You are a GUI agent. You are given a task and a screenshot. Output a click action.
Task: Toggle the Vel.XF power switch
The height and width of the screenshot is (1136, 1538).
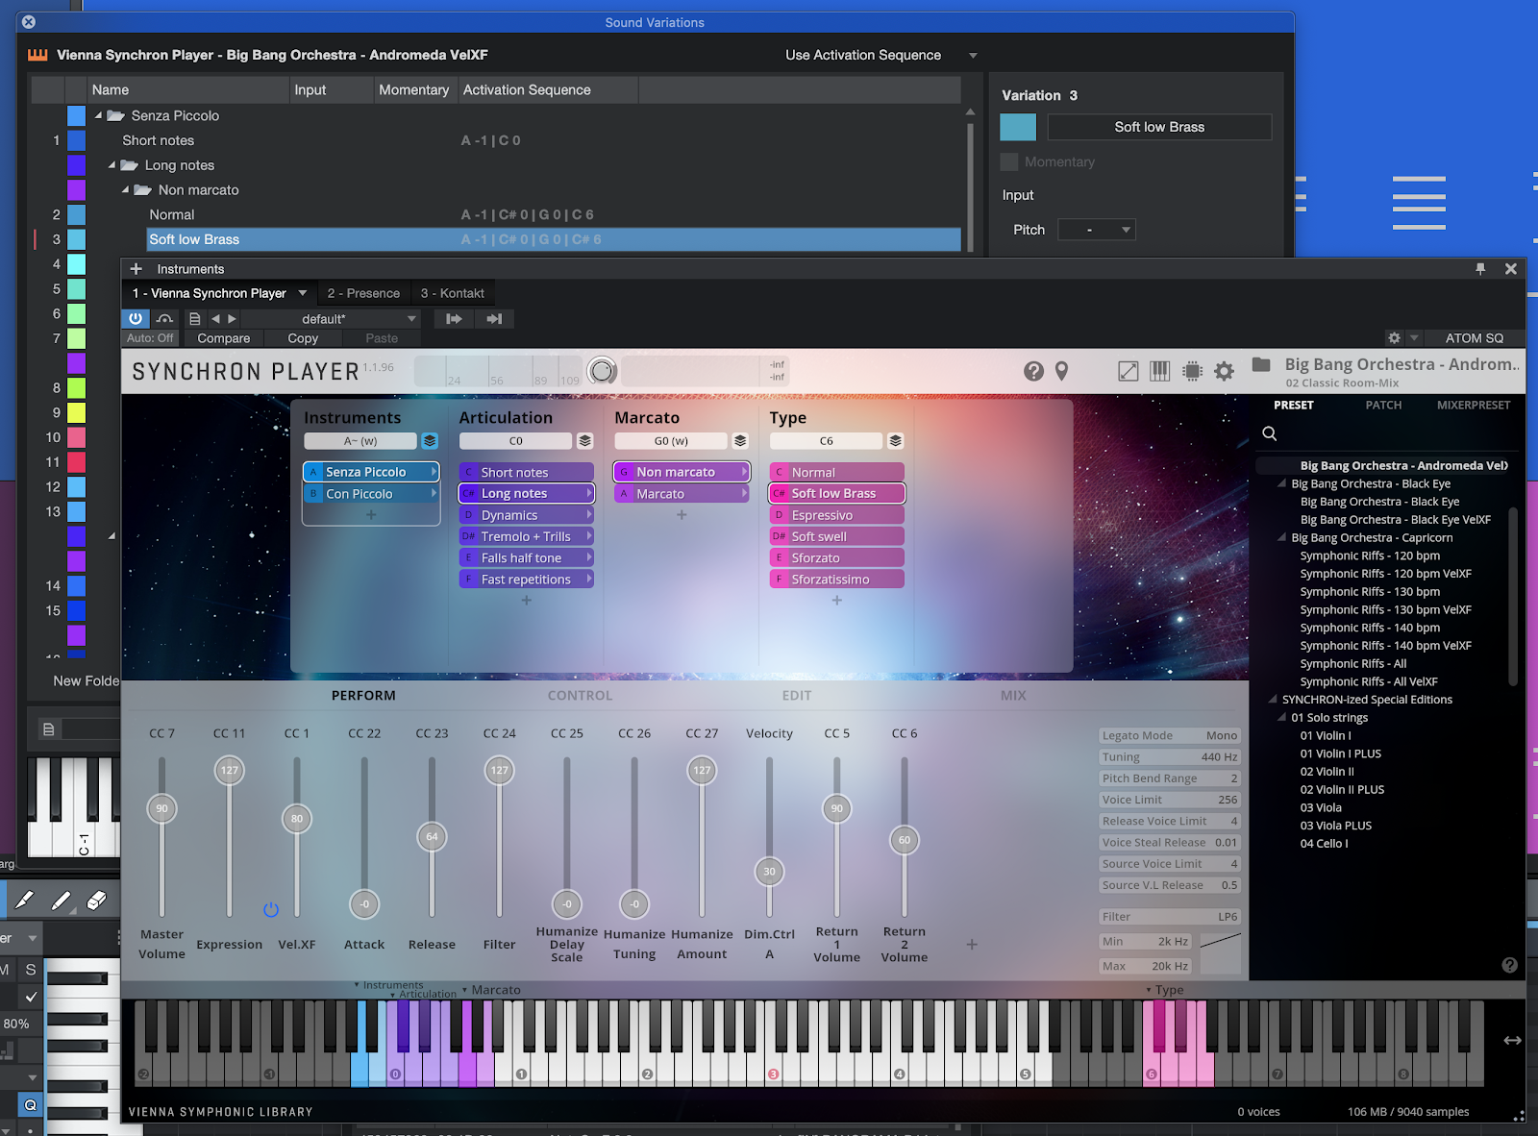pos(271,909)
